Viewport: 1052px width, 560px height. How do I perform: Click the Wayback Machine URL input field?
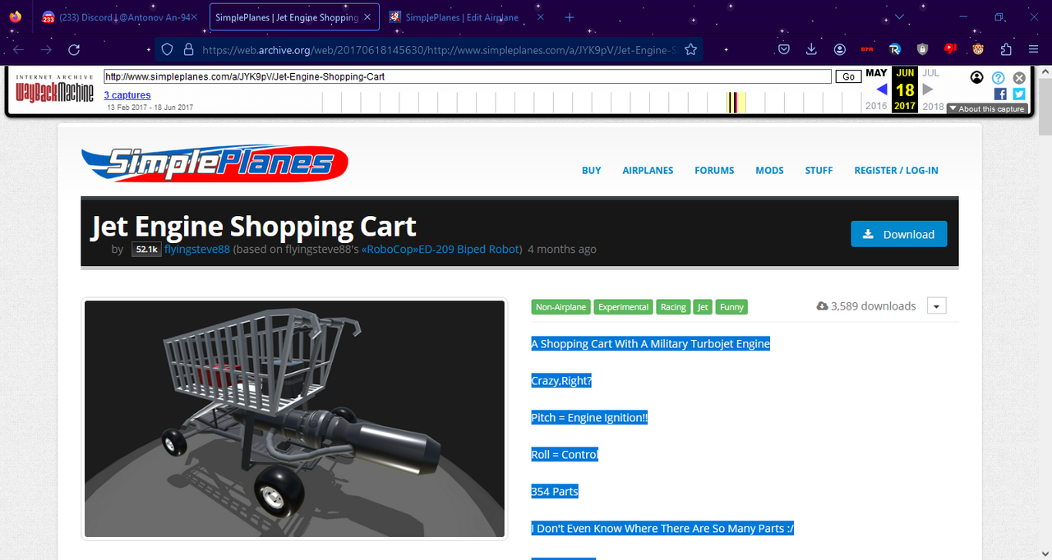(468, 76)
